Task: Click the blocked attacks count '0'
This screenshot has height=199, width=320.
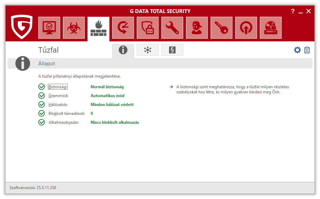Action: (x=92, y=114)
